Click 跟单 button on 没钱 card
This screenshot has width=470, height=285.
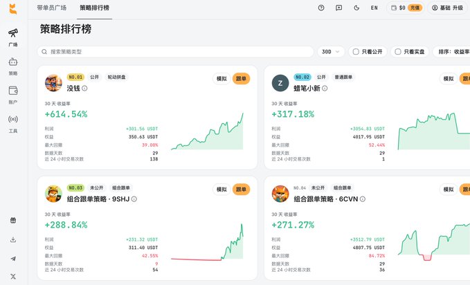(241, 79)
